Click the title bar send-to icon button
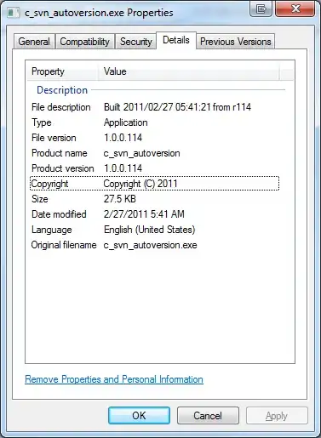This screenshot has width=321, height=438. tap(261, 9)
